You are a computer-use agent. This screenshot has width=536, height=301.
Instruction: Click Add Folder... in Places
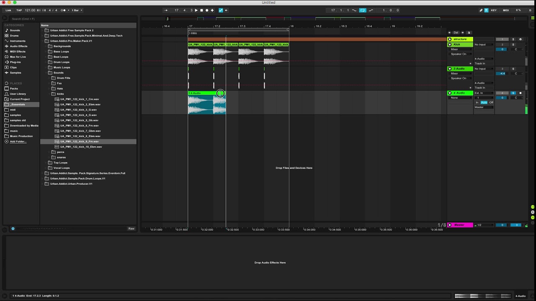pyautogui.click(x=18, y=141)
